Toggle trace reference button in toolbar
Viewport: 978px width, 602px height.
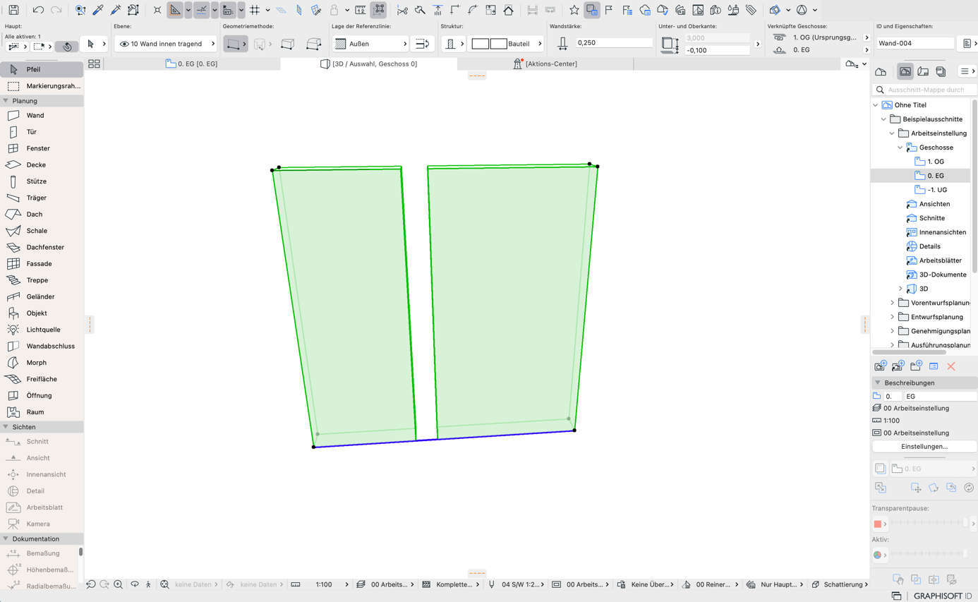click(592, 10)
